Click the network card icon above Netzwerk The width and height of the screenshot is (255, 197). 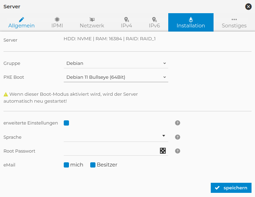pos(92,19)
